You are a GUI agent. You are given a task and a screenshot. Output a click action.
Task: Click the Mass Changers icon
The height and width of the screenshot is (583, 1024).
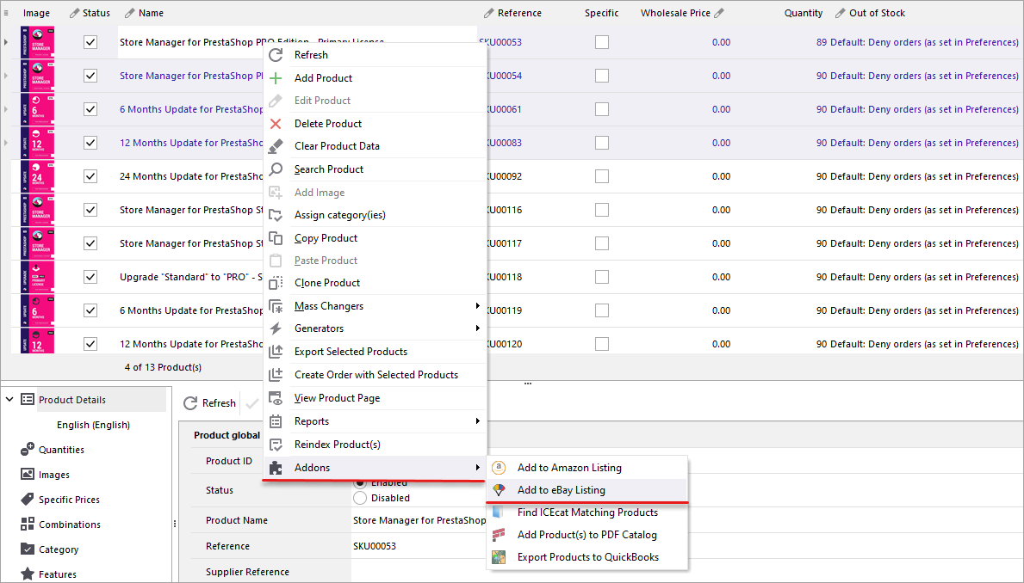click(x=276, y=306)
